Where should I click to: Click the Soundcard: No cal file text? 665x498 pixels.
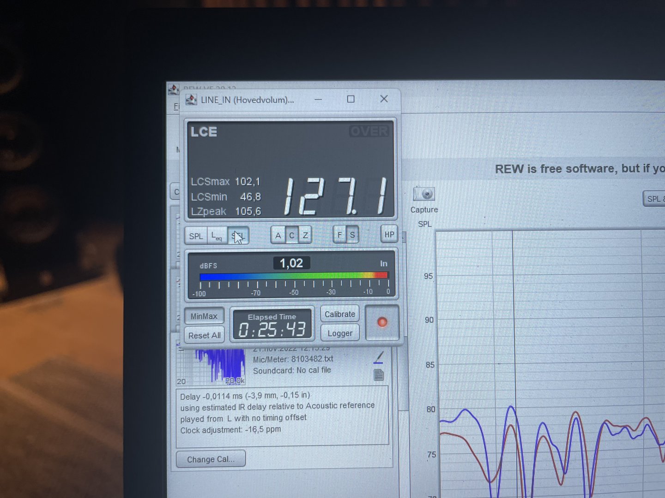(x=292, y=370)
